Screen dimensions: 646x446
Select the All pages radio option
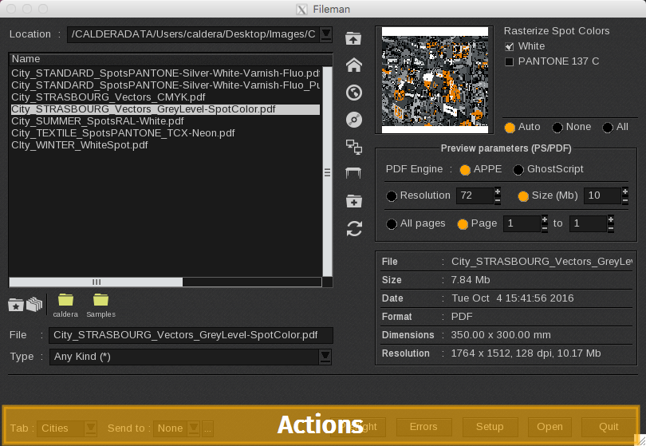[x=392, y=224]
